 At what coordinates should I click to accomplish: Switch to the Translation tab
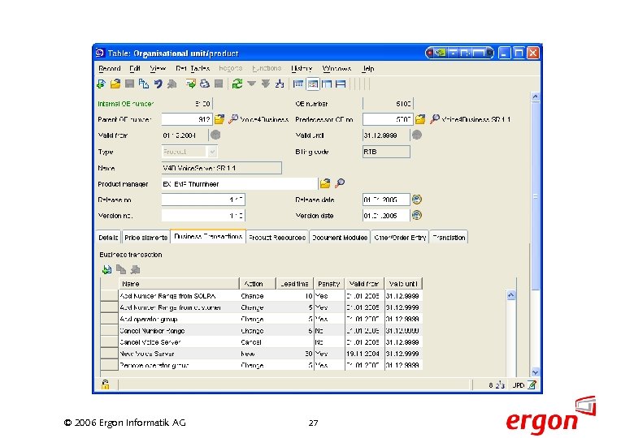449,238
